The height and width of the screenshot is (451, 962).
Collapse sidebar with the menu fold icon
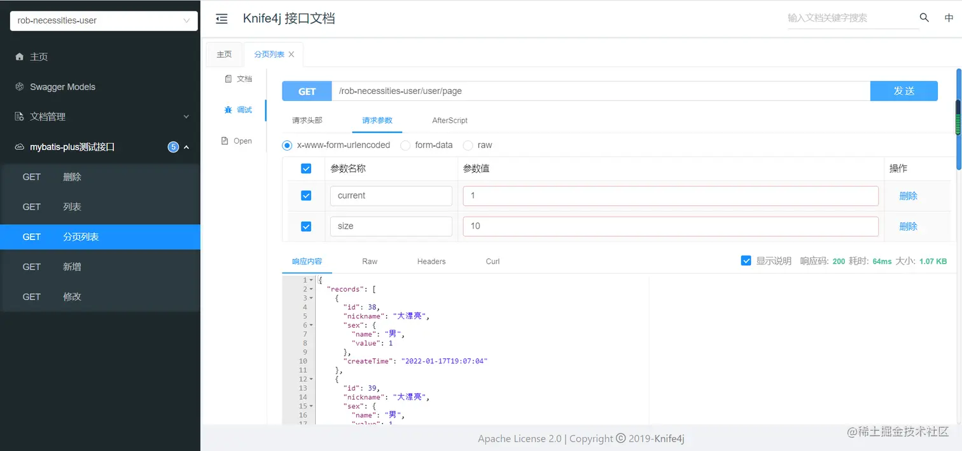coord(221,19)
